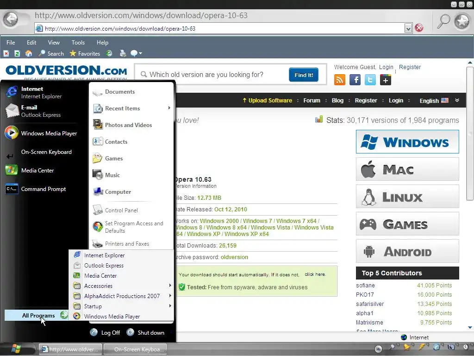Click the Shut down button
474x356 pixels.
tap(146, 332)
